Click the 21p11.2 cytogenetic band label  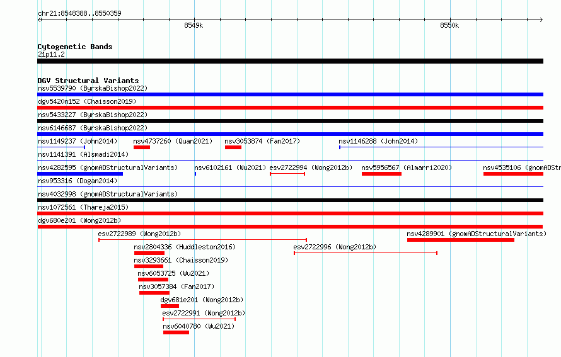click(x=51, y=54)
